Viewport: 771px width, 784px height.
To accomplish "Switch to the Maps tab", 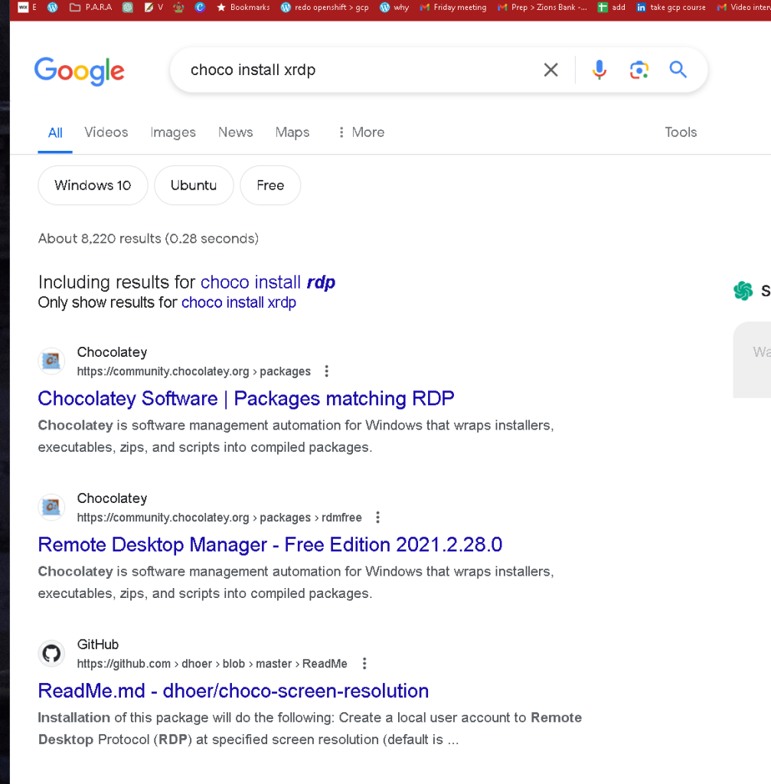I will (x=292, y=132).
